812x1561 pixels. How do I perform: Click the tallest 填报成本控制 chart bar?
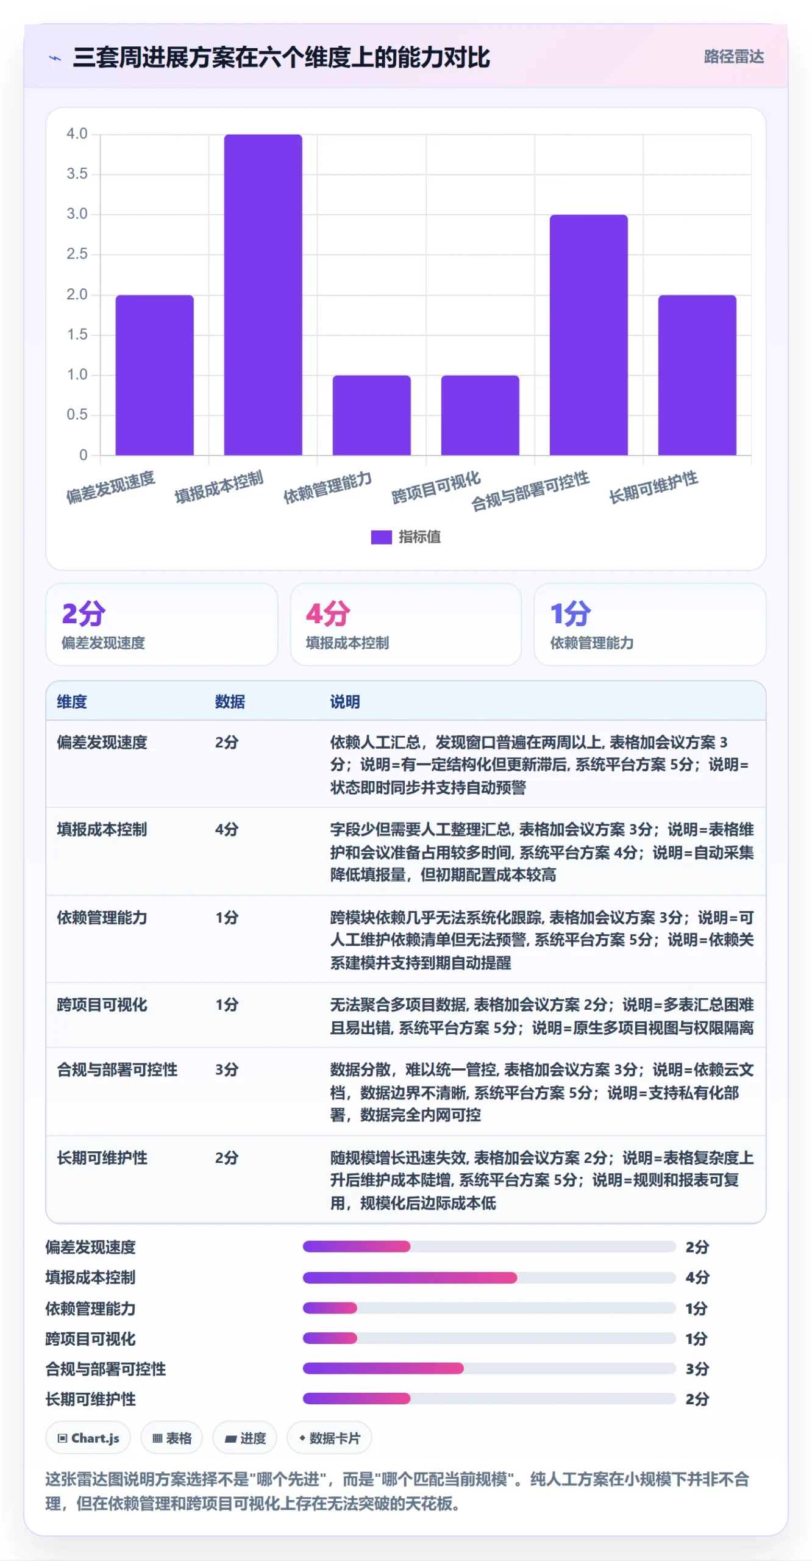263,295
